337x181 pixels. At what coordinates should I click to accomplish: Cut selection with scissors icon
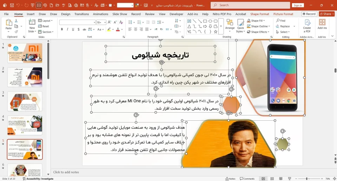(16, 21)
